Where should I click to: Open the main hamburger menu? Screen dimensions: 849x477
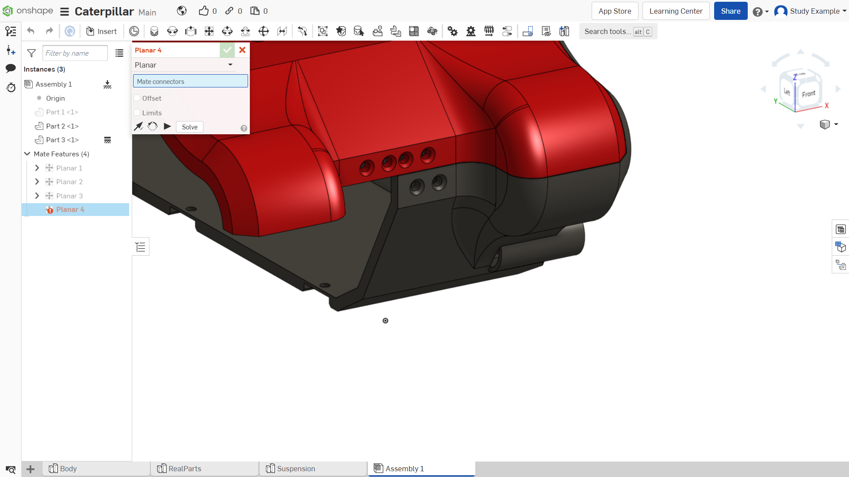coord(65,11)
